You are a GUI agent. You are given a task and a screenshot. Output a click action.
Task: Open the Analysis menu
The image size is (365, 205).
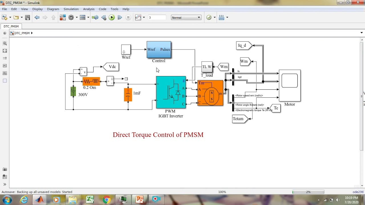89,9
